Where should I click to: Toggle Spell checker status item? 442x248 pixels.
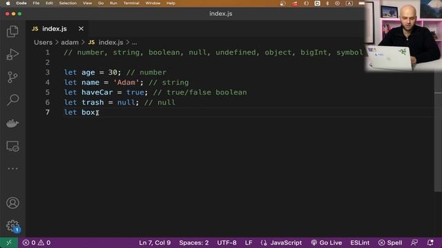[390, 242]
